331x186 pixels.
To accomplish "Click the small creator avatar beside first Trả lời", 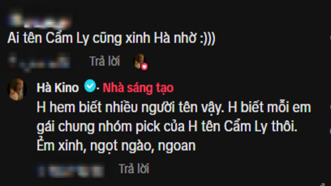I will click(x=139, y=61).
